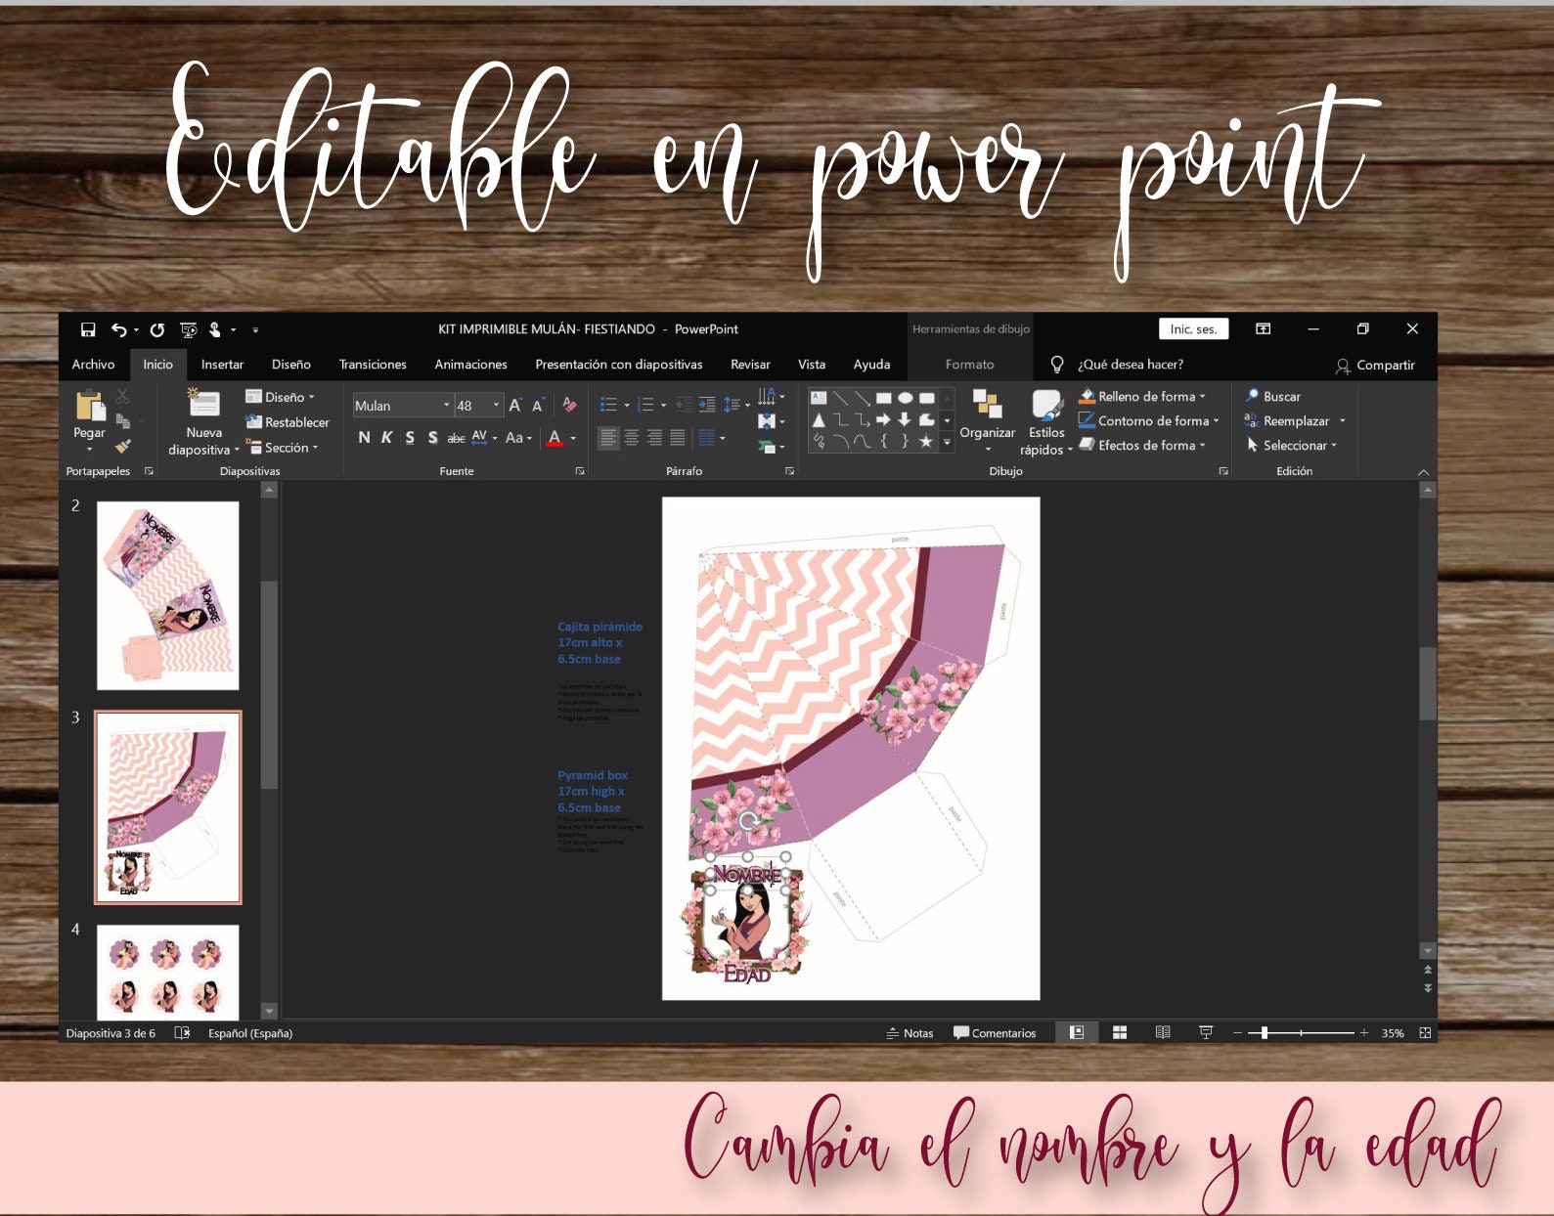The image size is (1554, 1216).
Task: Clear all text formatting
Action: (x=569, y=405)
